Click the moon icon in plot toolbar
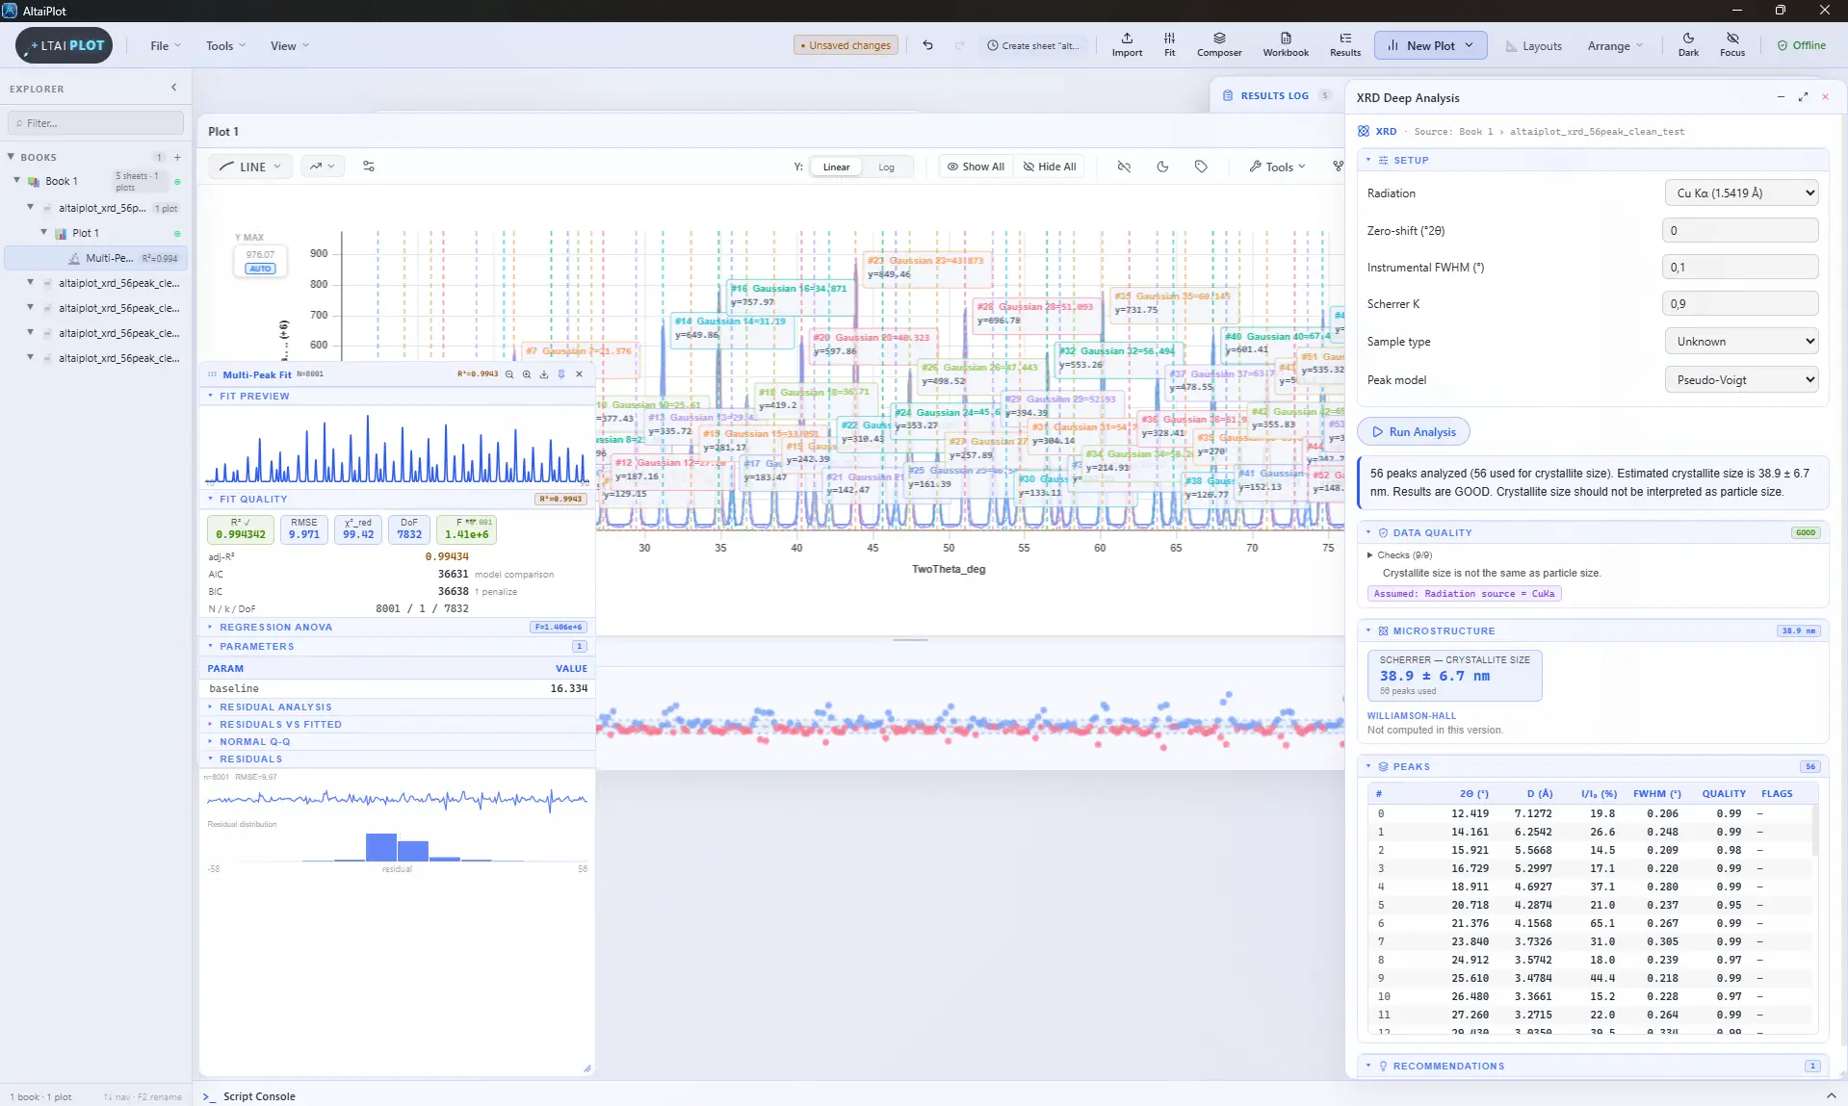Screen dimensions: 1848x1106 tap(1162, 167)
